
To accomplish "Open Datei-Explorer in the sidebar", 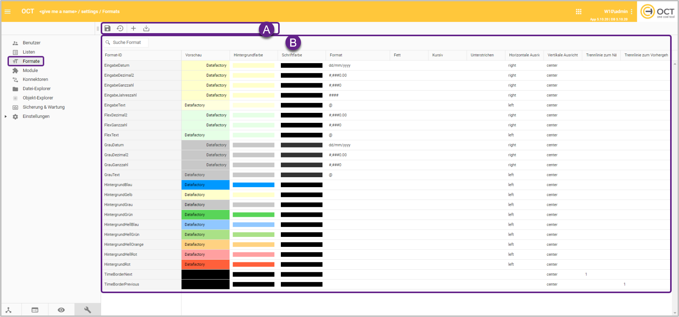I will pyautogui.click(x=36, y=89).
